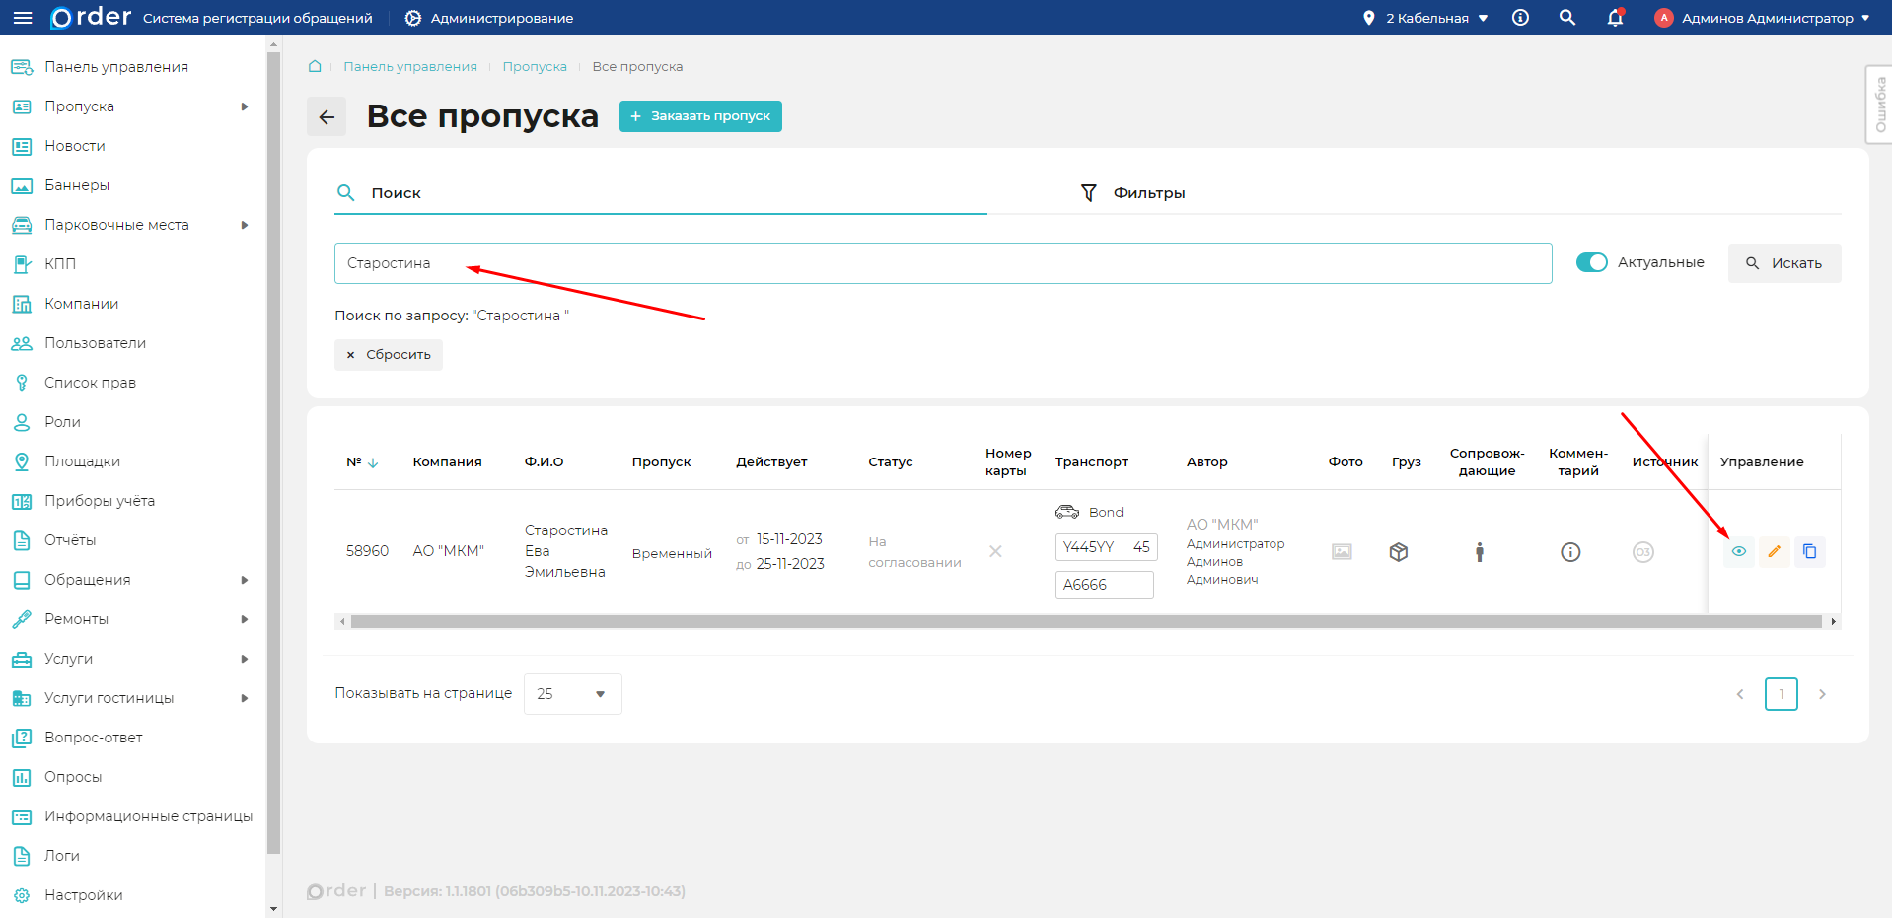Sort table by № column
Image resolution: width=1892 pixels, height=918 pixels.
click(362, 462)
